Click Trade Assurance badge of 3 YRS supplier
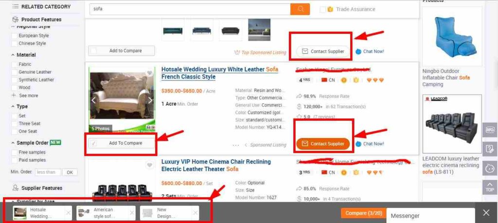498x223 pixels. [x=356, y=172]
